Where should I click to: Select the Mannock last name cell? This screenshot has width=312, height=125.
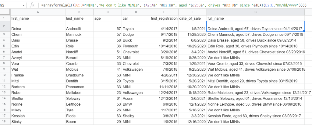tap(79, 35)
